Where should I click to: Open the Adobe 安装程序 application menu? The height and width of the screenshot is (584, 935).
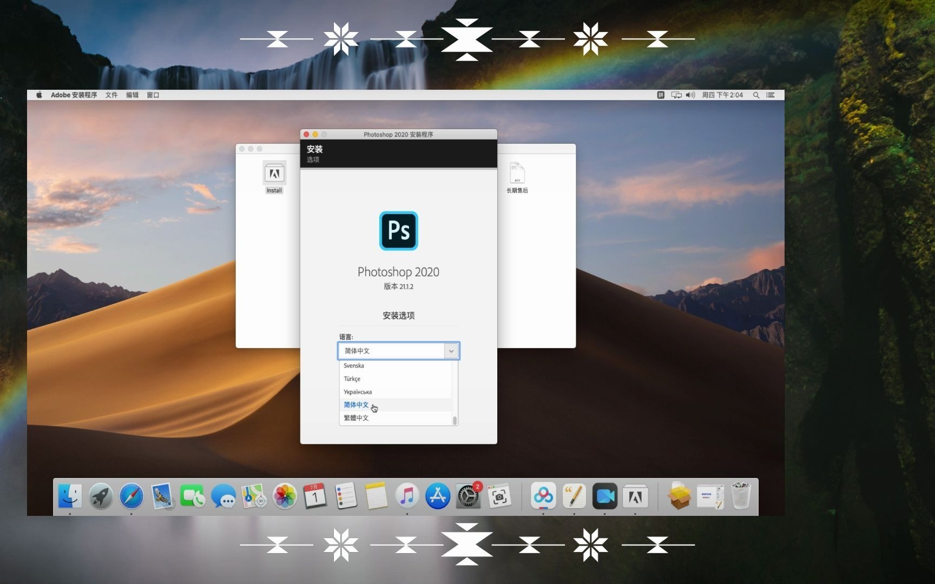coord(74,95)
